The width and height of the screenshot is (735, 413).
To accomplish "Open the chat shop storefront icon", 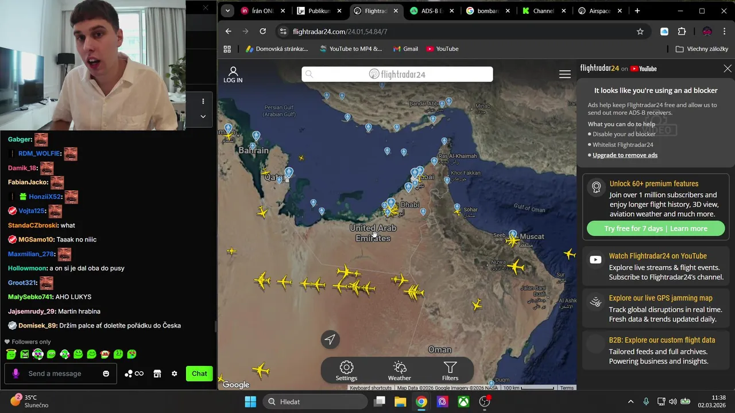I will [x=157, y=373].
